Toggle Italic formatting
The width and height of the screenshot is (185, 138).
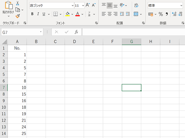[38, 14]
